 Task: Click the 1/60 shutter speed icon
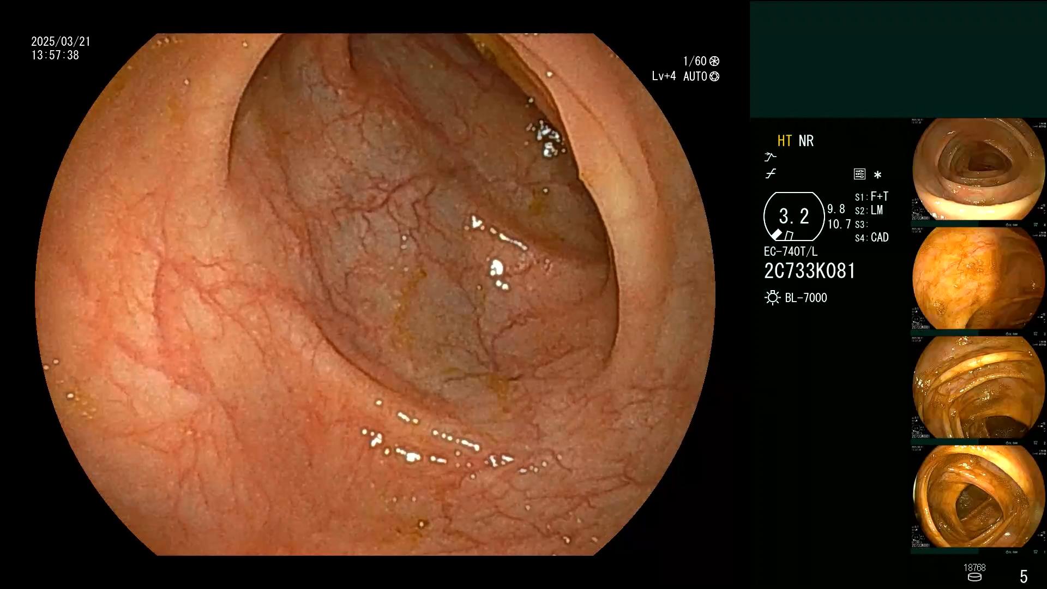(714, 61)
